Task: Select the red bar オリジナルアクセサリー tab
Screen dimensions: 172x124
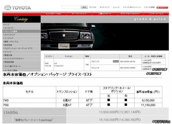Action: pyautogui.click(x=130, y=13)
